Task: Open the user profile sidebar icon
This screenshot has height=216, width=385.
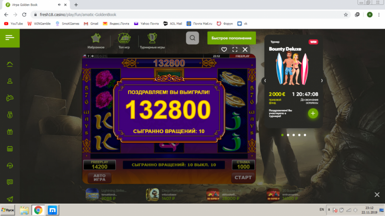Action: click(x=10, y=81)
